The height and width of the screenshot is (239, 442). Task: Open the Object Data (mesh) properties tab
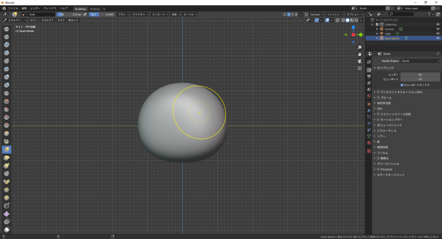(369, 136)
